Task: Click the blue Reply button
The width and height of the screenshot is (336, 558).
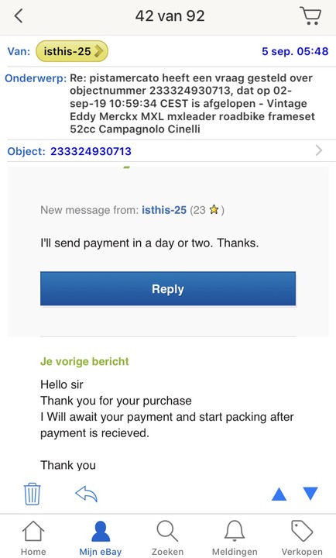Action: click(x=168, y=288)
